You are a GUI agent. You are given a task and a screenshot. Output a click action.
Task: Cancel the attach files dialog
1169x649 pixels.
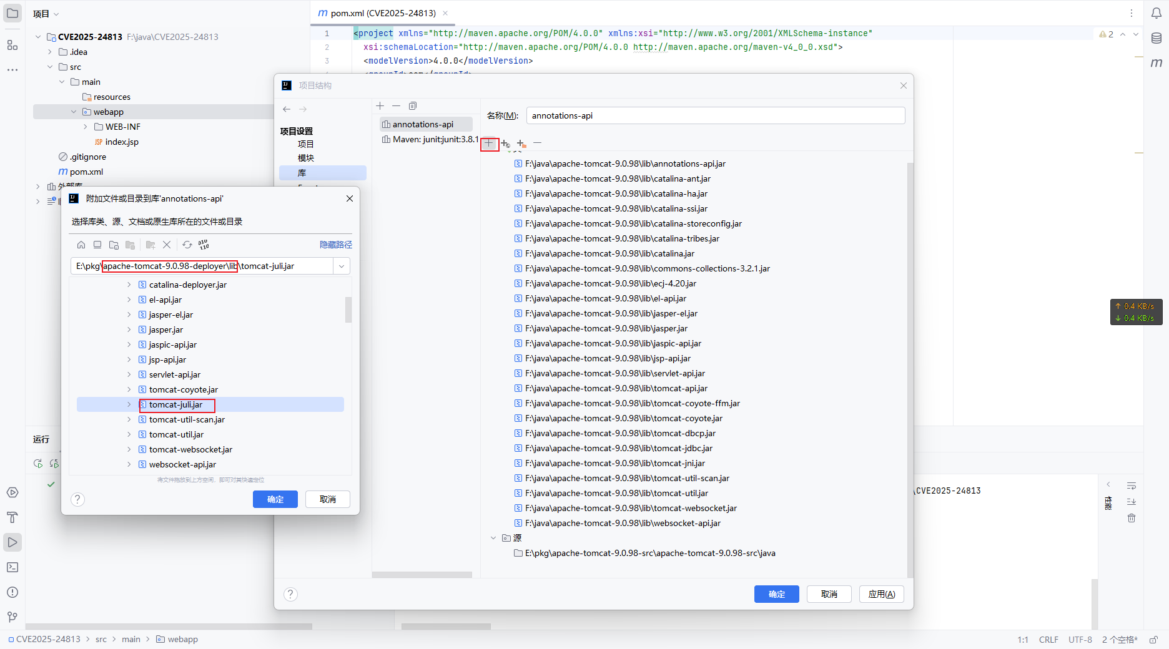328,499
